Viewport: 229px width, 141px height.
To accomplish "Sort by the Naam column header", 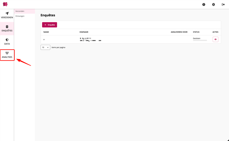I will click(46, 32).
